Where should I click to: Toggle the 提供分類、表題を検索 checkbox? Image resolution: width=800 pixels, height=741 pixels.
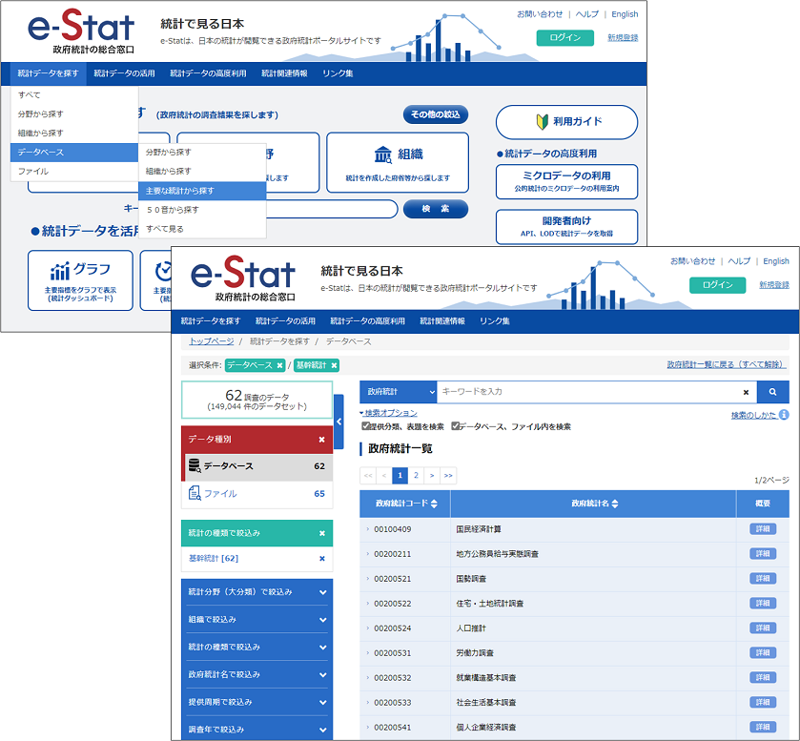tap(365, 426)
